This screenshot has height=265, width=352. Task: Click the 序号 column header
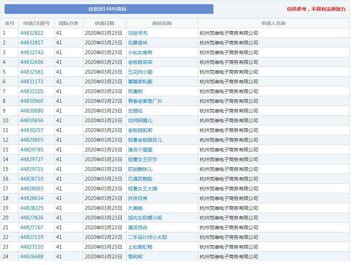[x=10, y=23]
